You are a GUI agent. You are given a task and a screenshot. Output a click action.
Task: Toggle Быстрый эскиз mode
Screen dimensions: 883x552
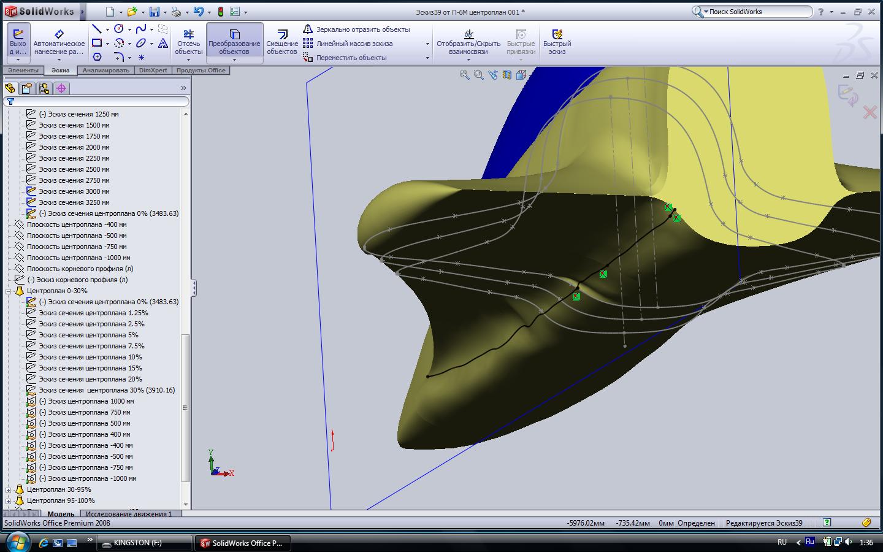(557, 42)
